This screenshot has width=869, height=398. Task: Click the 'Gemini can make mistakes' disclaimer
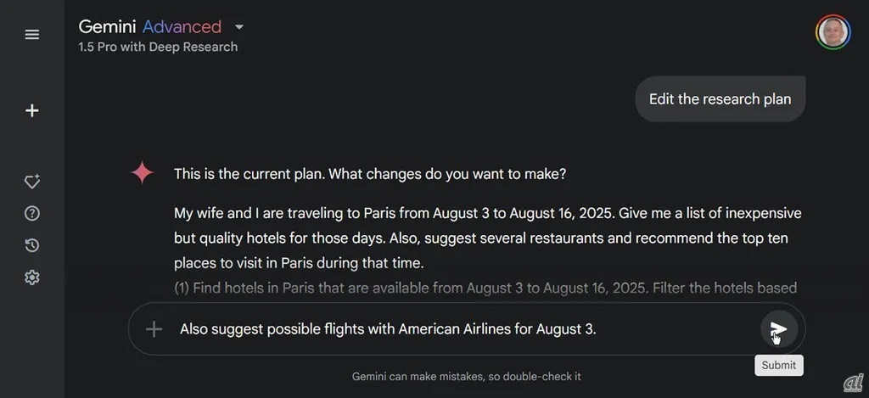466,376
